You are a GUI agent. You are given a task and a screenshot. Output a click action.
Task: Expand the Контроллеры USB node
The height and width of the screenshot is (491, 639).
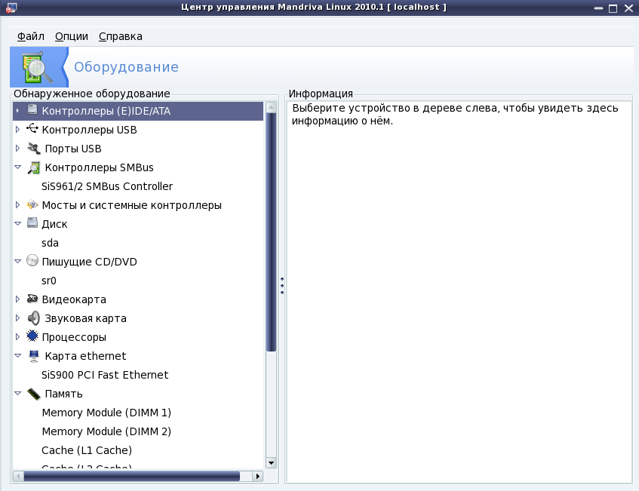[17, 129]
